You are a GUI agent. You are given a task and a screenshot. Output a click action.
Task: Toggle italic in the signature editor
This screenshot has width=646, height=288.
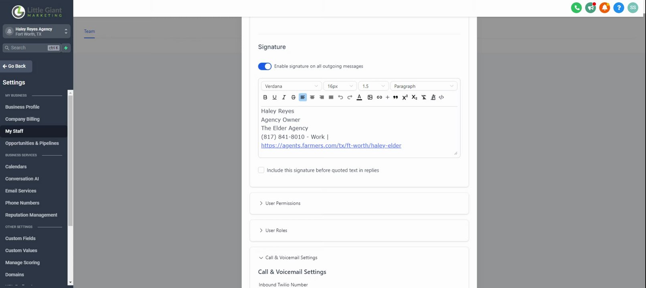pyautogui.click(x=284, y=97)
